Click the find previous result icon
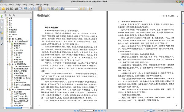This screenshot has height=112, width=184. (x=80, y=9)
